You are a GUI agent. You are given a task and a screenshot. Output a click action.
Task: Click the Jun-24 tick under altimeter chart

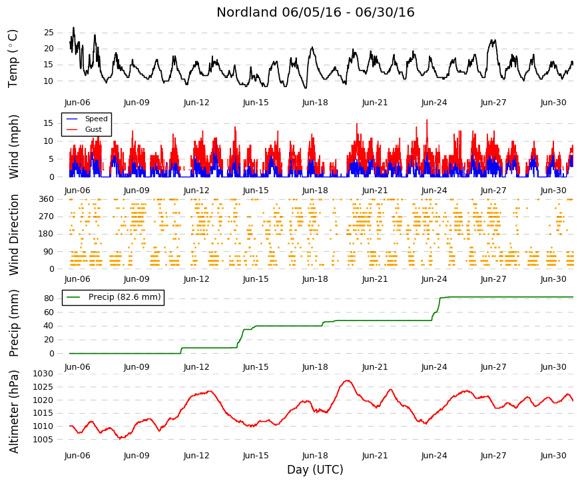(434, 456)
